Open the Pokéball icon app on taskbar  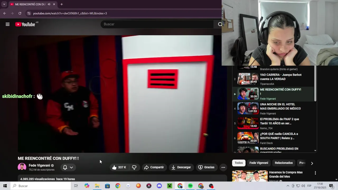click(149, 186)
